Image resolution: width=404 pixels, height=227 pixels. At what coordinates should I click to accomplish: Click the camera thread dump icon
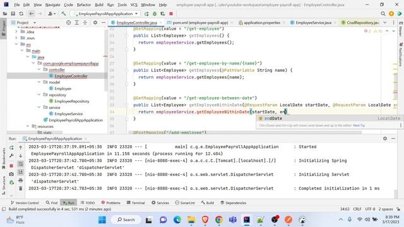click(11, 174)
